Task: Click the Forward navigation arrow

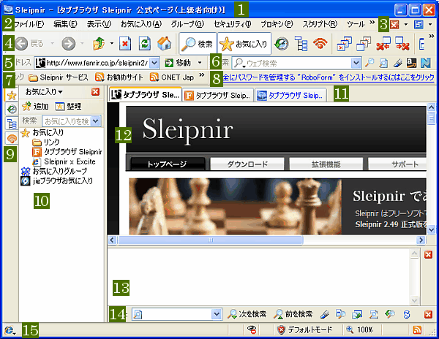Action: coord(69,44)
